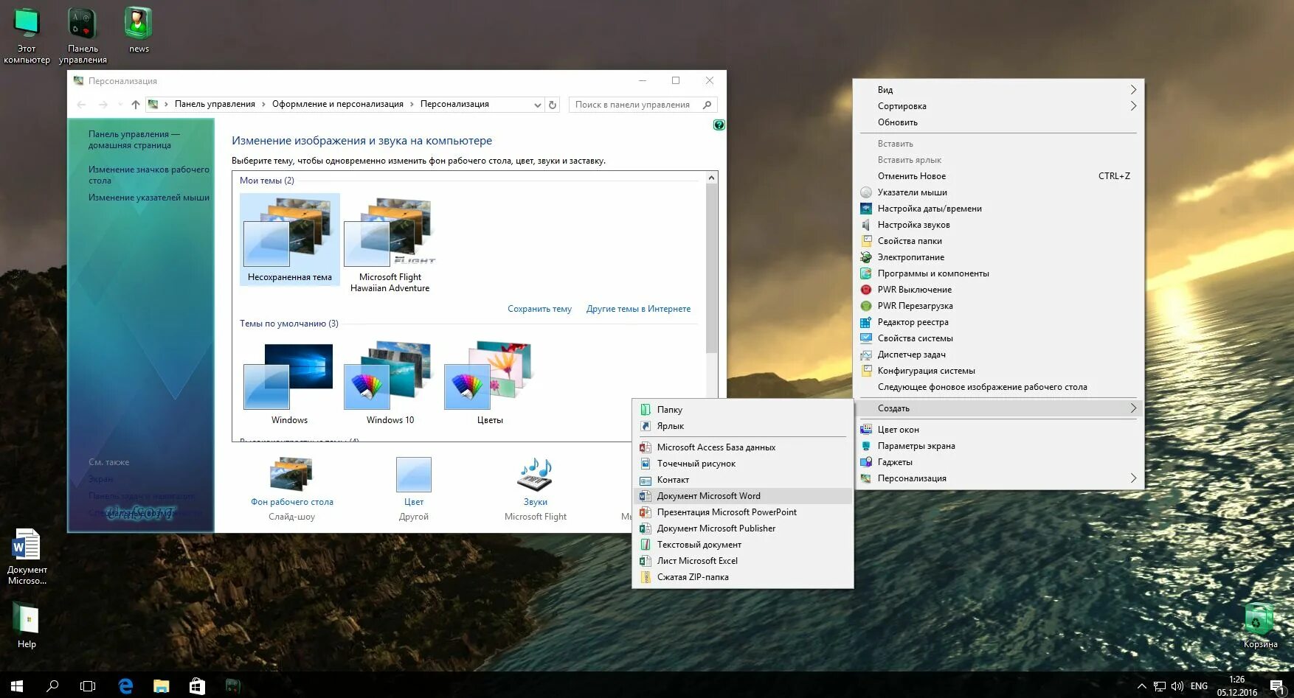Select Microsoft Flight Hawaiian Adventure theme

(x=390, y=245)
